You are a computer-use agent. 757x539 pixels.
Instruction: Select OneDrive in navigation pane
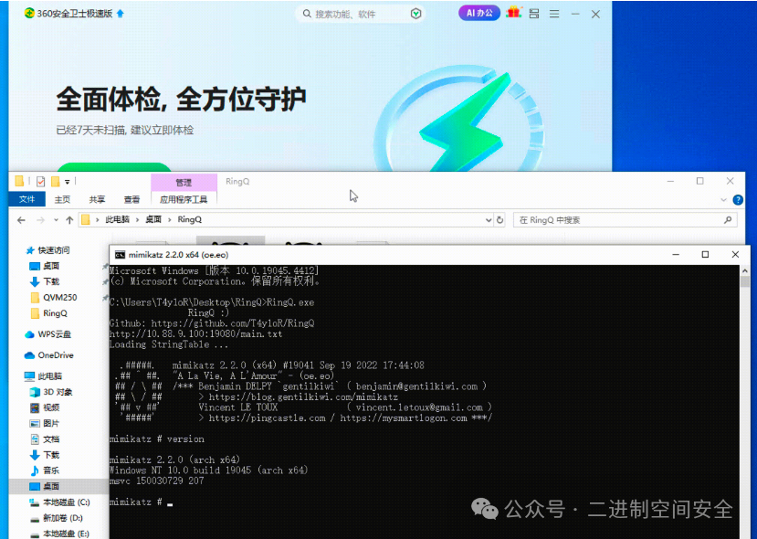point(48,355)
